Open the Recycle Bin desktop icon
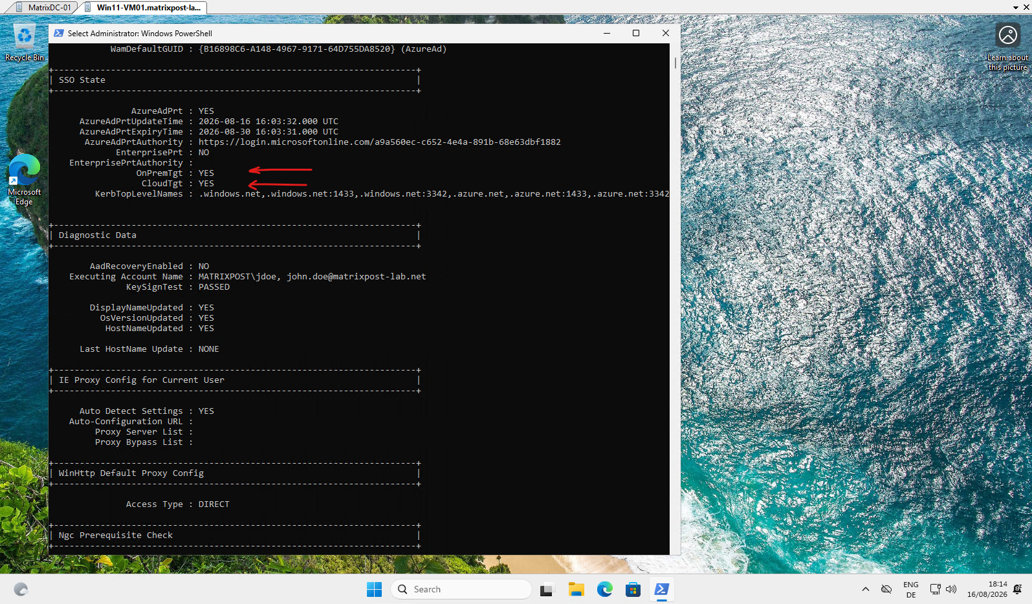Image resolution: width=1032 pixels, height=604 pixels. point(25,43)
